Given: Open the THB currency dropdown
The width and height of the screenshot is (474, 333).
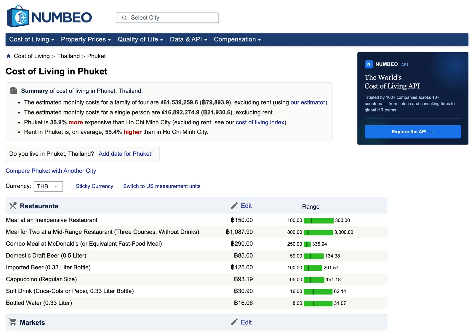Looking at the screenshot, I should [48, 186].
